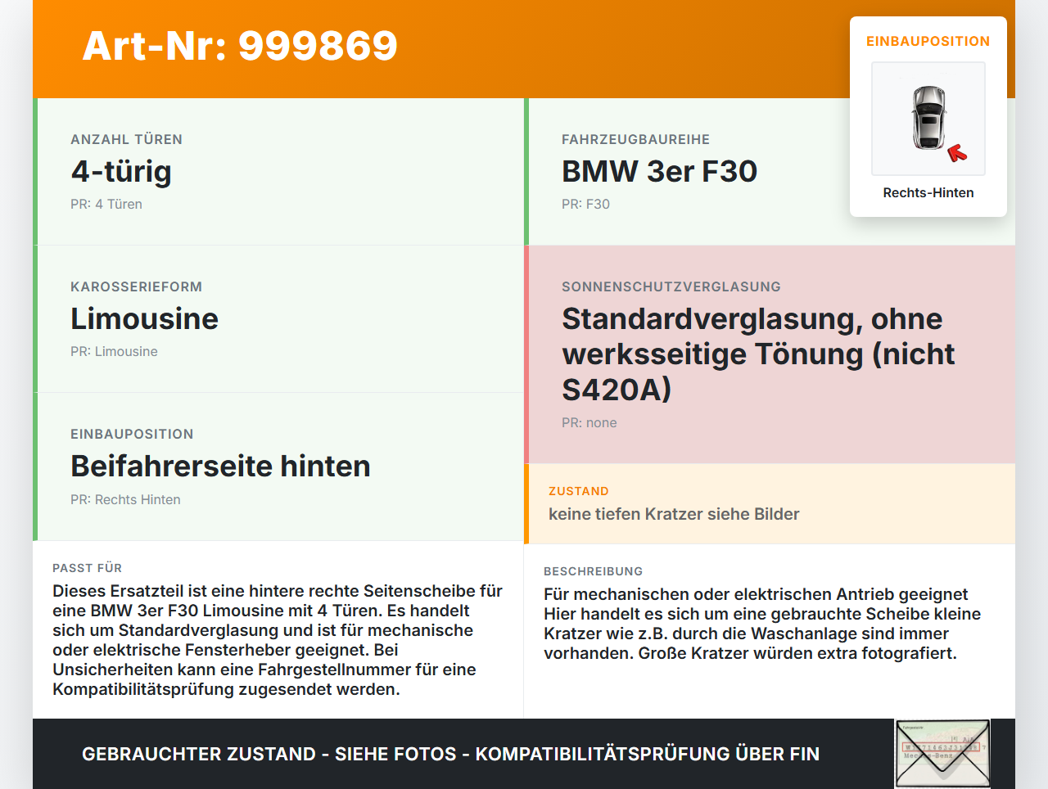Click the paragraph starting 'Dieses Ersatzteil ist'
1048x789 pixels.
(x=278, y=640)
